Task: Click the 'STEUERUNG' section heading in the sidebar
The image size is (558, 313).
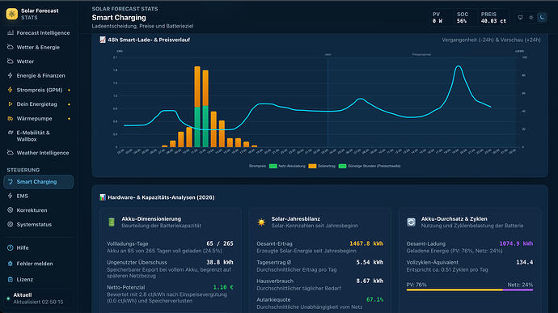Action: [x=23, y=170]
